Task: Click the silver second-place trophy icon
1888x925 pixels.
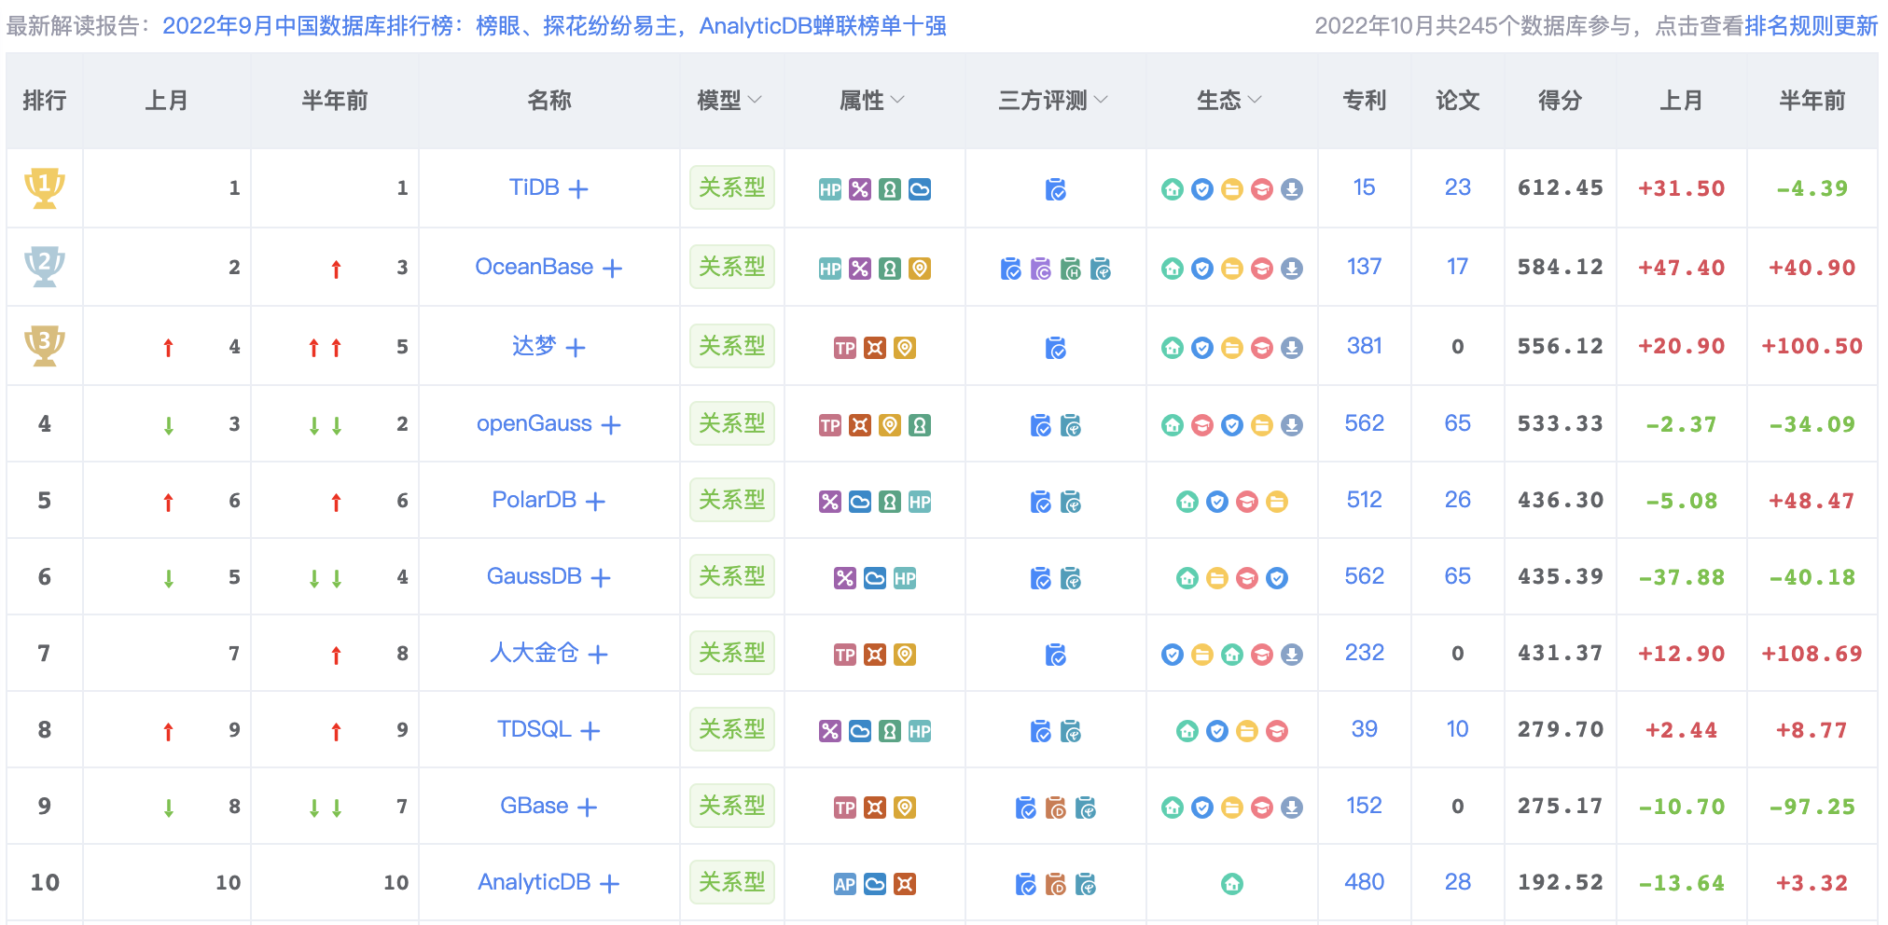Action: pyautogui.click(x=45, y=268)
